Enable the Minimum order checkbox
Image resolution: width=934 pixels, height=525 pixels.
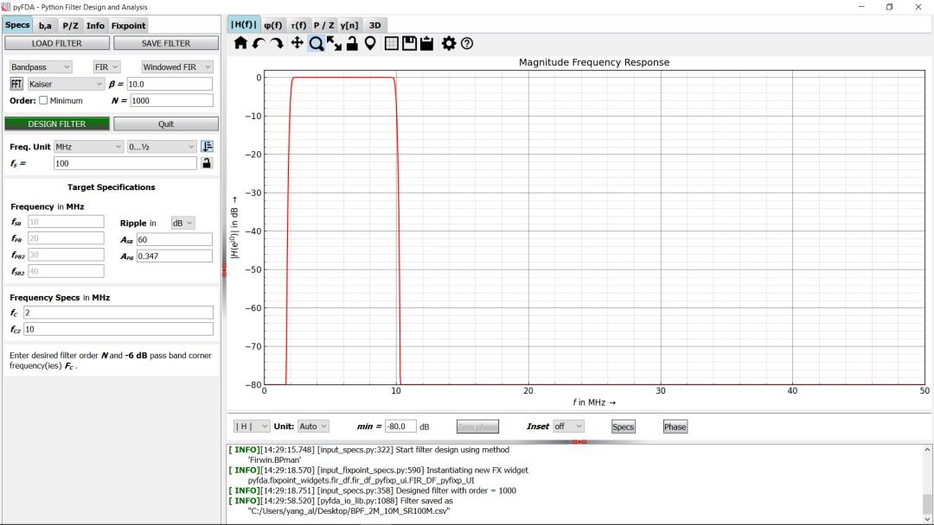click(x=43, y=100)
